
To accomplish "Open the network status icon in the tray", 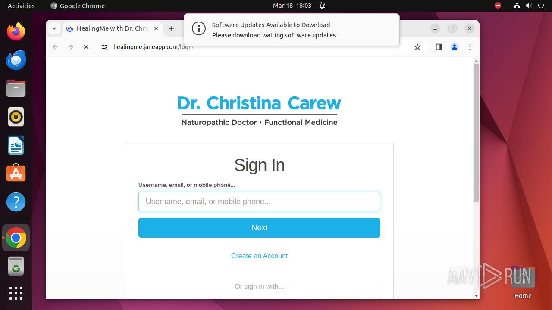I will [x=517, y=6].
